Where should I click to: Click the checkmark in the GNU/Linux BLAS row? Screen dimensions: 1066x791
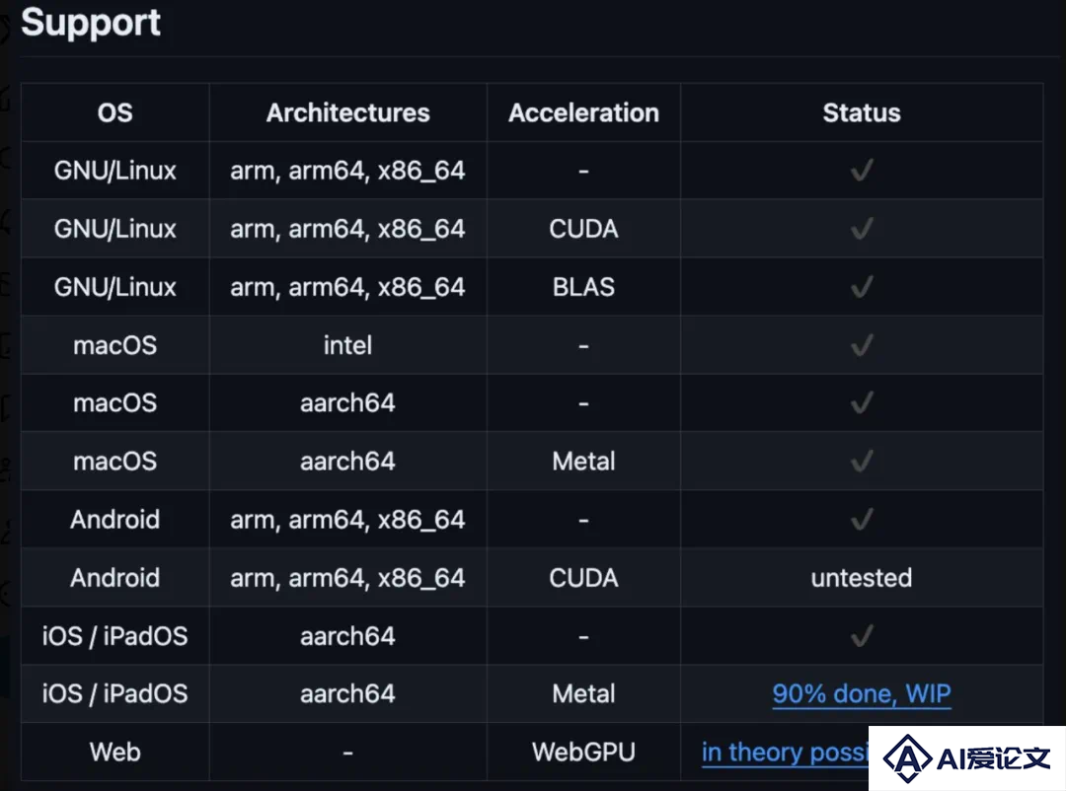click(862, 287)
